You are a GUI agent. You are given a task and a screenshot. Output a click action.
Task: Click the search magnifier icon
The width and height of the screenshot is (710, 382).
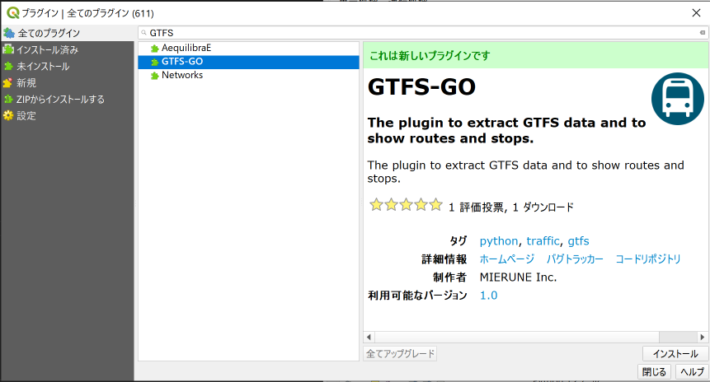coord(144,33)
